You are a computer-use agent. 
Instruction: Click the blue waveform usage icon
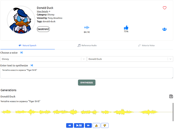pos(87,28)
